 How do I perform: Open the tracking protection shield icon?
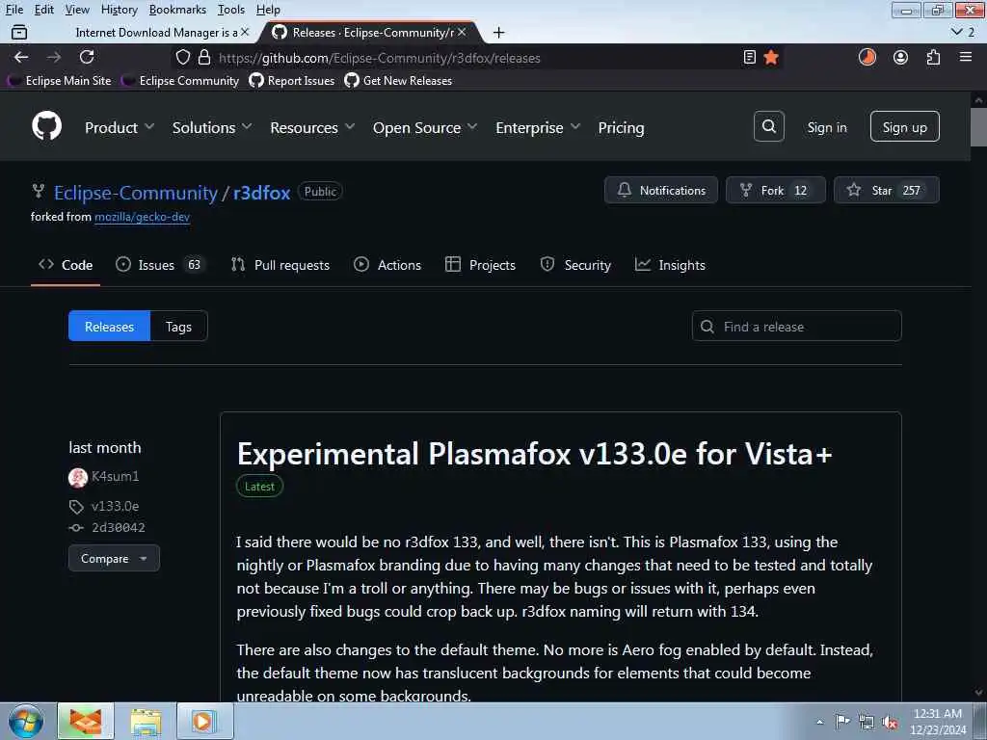182,57
